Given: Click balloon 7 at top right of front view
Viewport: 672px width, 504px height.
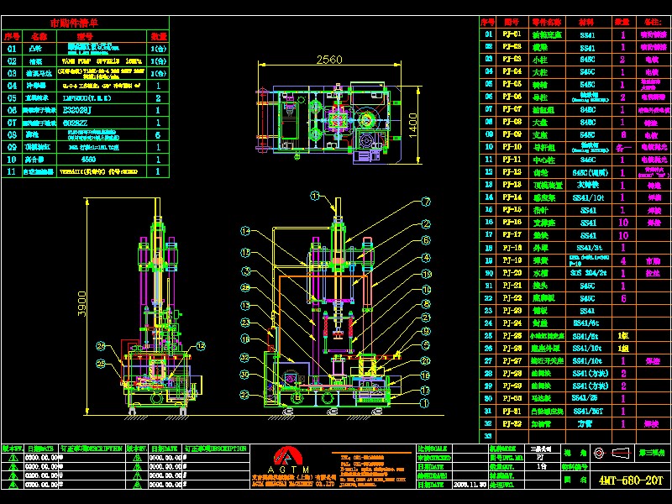Looking at the screenshot, I should tap(426, 202).
